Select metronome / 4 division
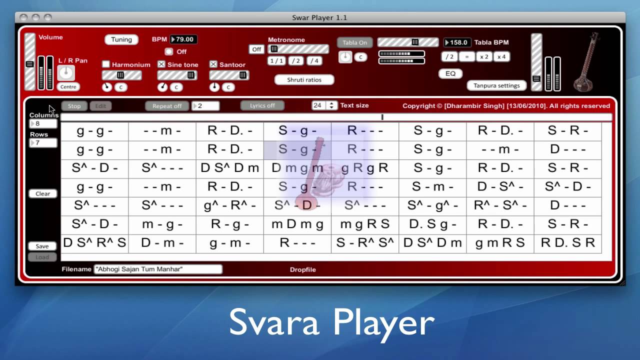 click(314, 60)
